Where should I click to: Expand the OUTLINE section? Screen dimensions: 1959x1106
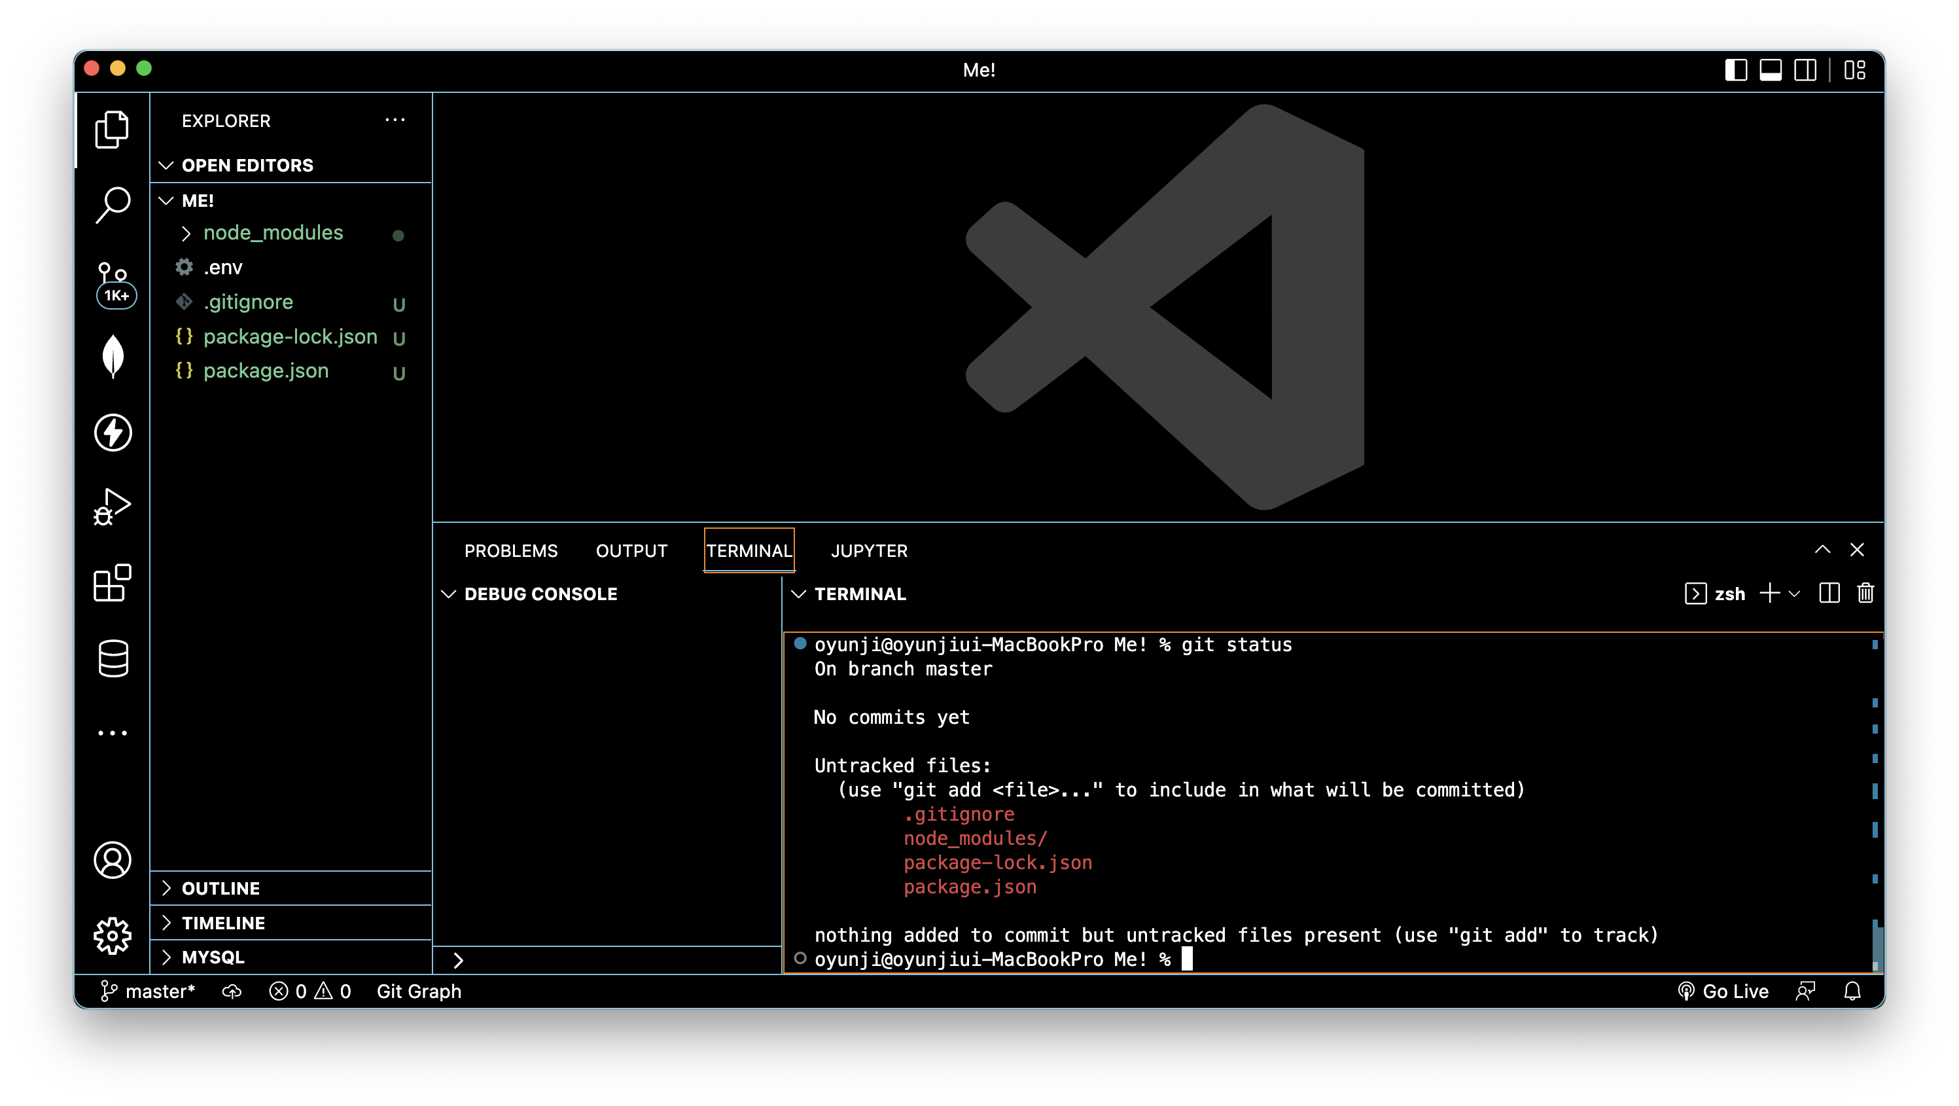pos(291,889)
